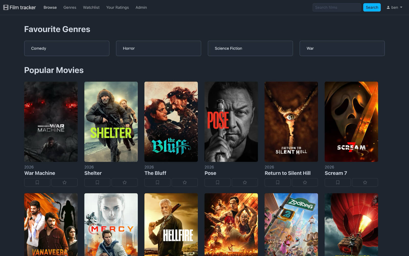Click the star icon under War Machine

[64, 182]
